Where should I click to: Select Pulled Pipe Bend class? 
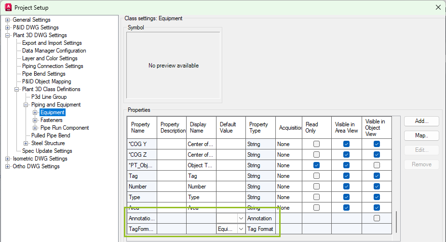[x=51, y=135]
